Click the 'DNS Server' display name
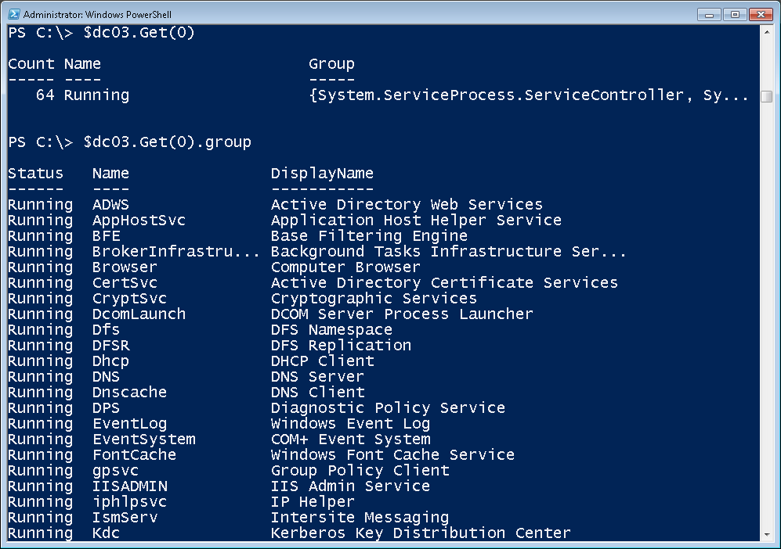The image size is (781, 549). [317, 377]
